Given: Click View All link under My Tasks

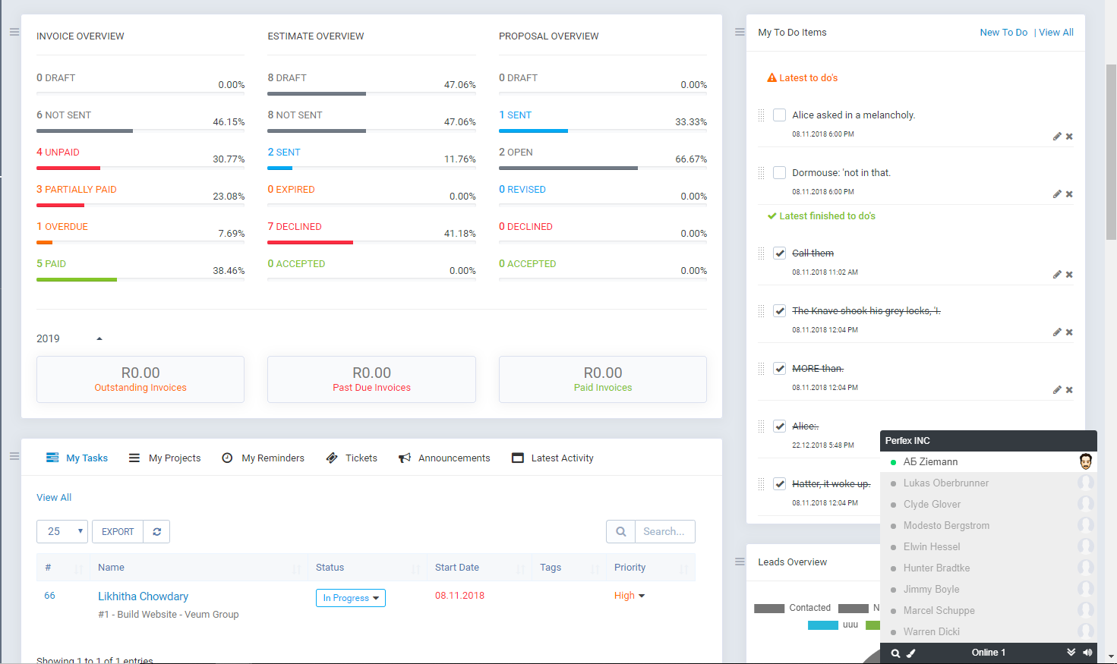Looking at the screenshot, I should coord(54,497).
